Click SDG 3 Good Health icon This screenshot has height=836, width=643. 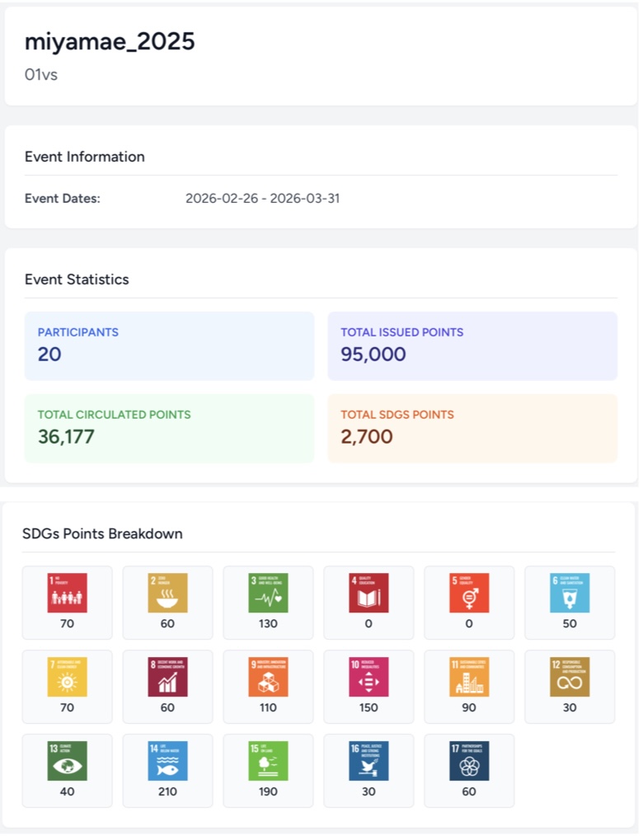click(x=269, y=593)
